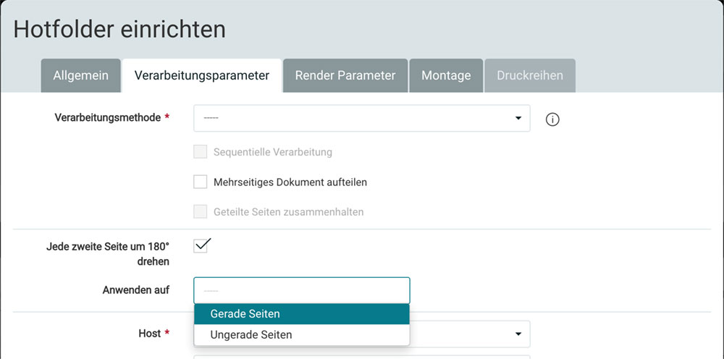724x359 pixels.
Task: Tick the Geteilte Seiten zusammenhalten checkbox
Action: pyautogui.click(x=201, y=212)
